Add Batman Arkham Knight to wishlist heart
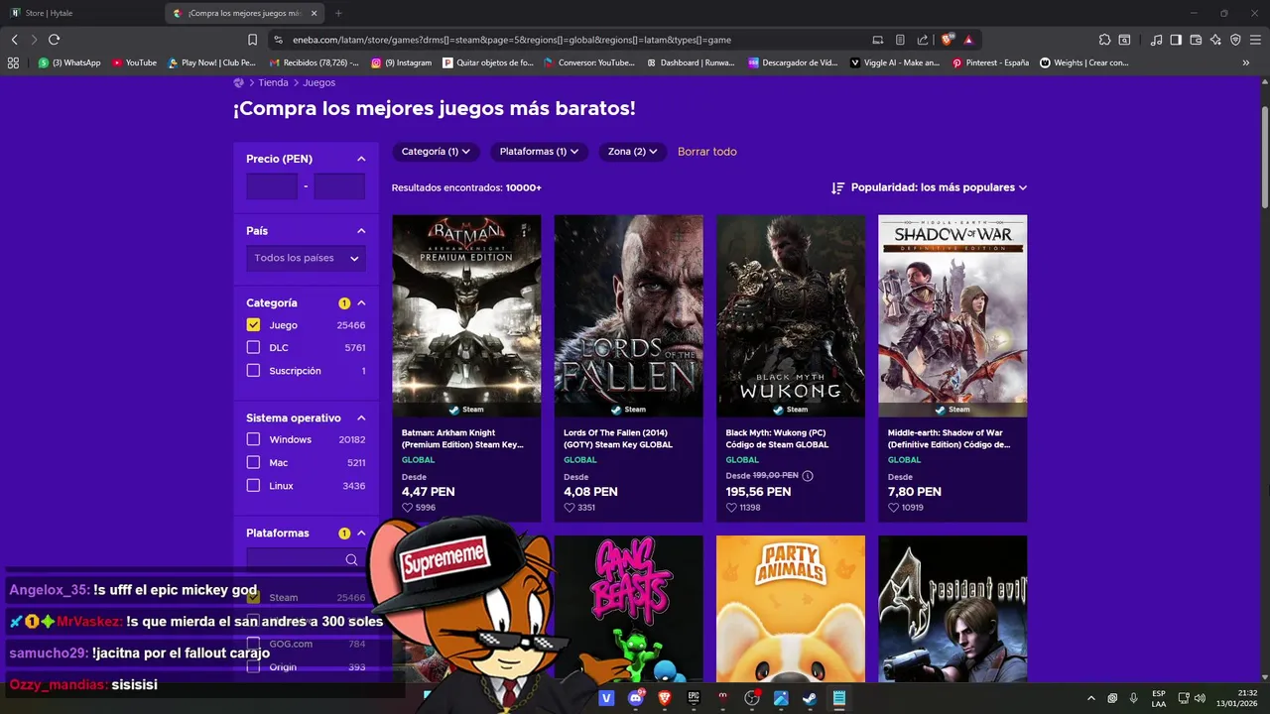 coord(407,508)
